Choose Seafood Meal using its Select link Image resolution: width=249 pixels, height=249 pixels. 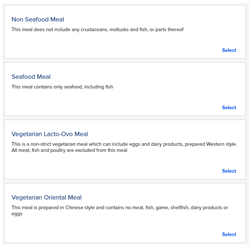click(229, 108)
